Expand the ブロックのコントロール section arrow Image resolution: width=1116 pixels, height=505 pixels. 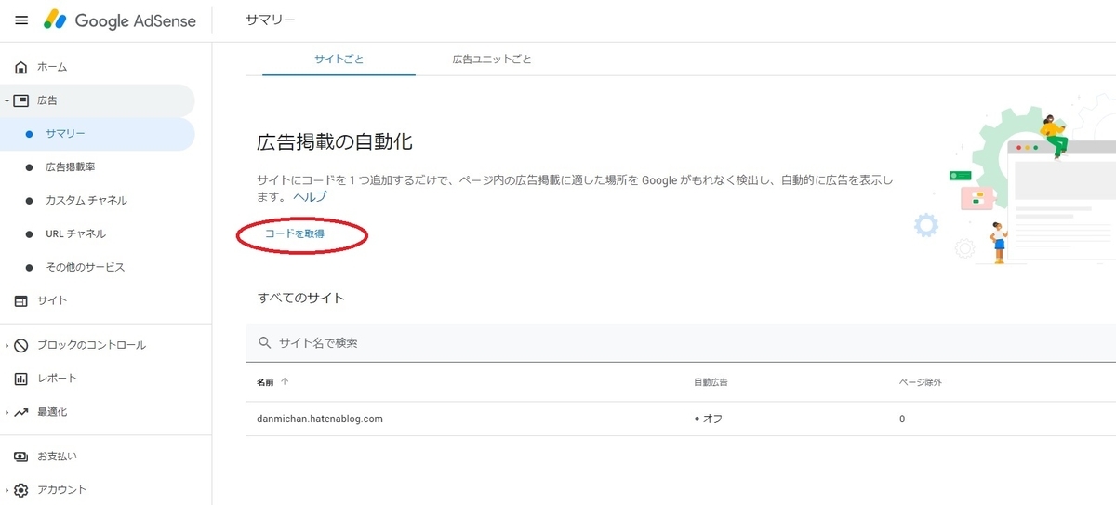point(7,345)
